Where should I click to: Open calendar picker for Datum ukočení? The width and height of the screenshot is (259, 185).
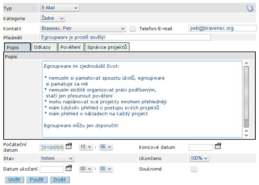(69, 168)
